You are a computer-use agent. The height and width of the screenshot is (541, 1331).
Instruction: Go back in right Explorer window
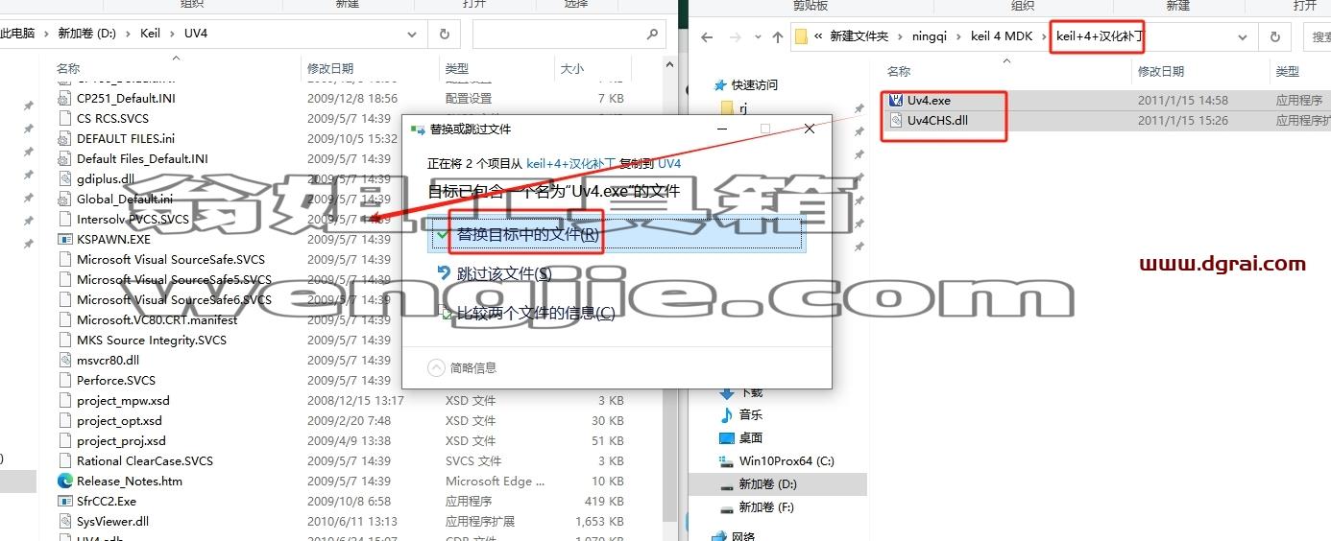point(707,37)
